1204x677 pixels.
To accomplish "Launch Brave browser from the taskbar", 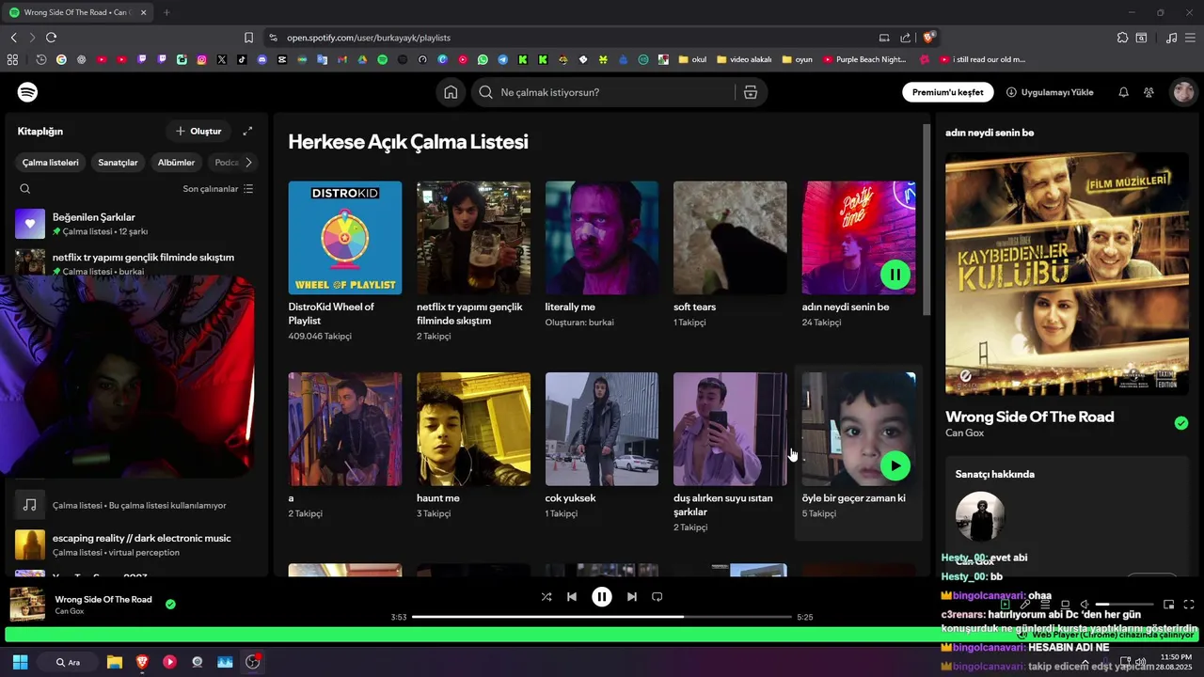I will [142, 662].
